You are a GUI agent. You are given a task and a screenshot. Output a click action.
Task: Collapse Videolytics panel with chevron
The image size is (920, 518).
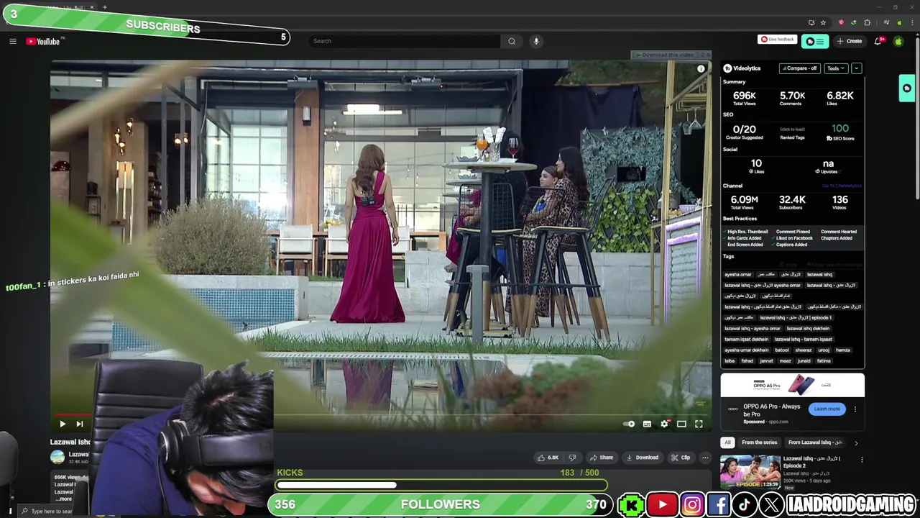tap(856, 68)
